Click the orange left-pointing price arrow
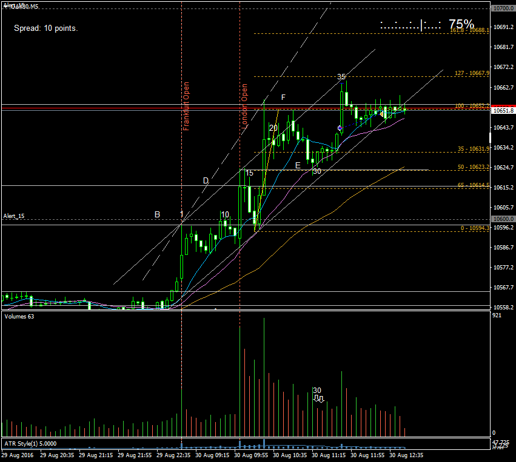This screenshot has width=516, height=462. 382,113
